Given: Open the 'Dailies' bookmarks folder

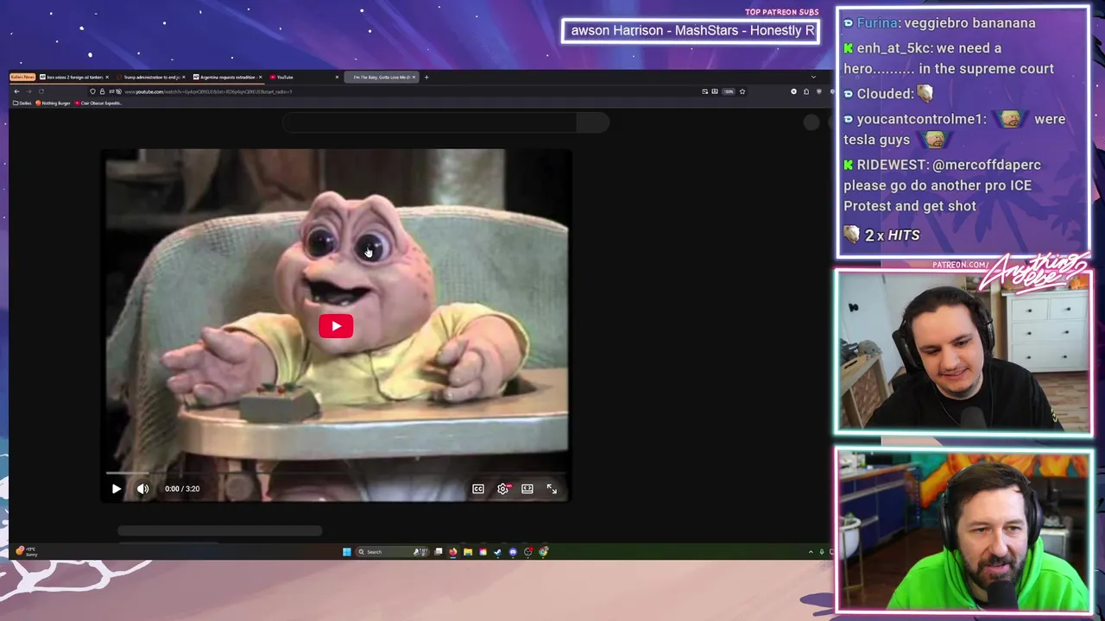Looking at the screenshot, I should pos(22,103).
